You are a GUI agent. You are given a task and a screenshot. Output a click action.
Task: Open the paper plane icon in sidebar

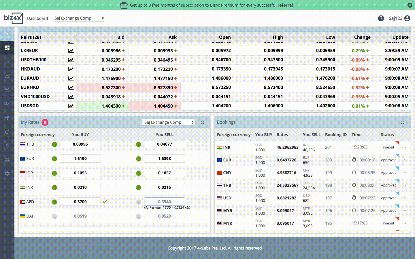(x=7, y=118)
